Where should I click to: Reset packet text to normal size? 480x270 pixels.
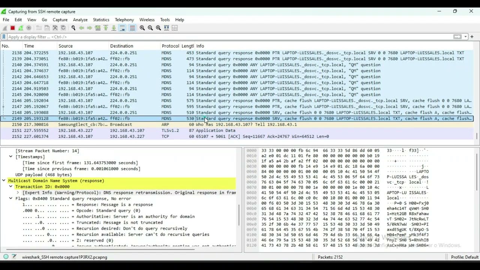(158, 28)
